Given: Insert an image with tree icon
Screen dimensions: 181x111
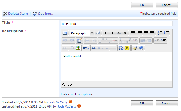Looking at the screenshot, I should (78, 48).
